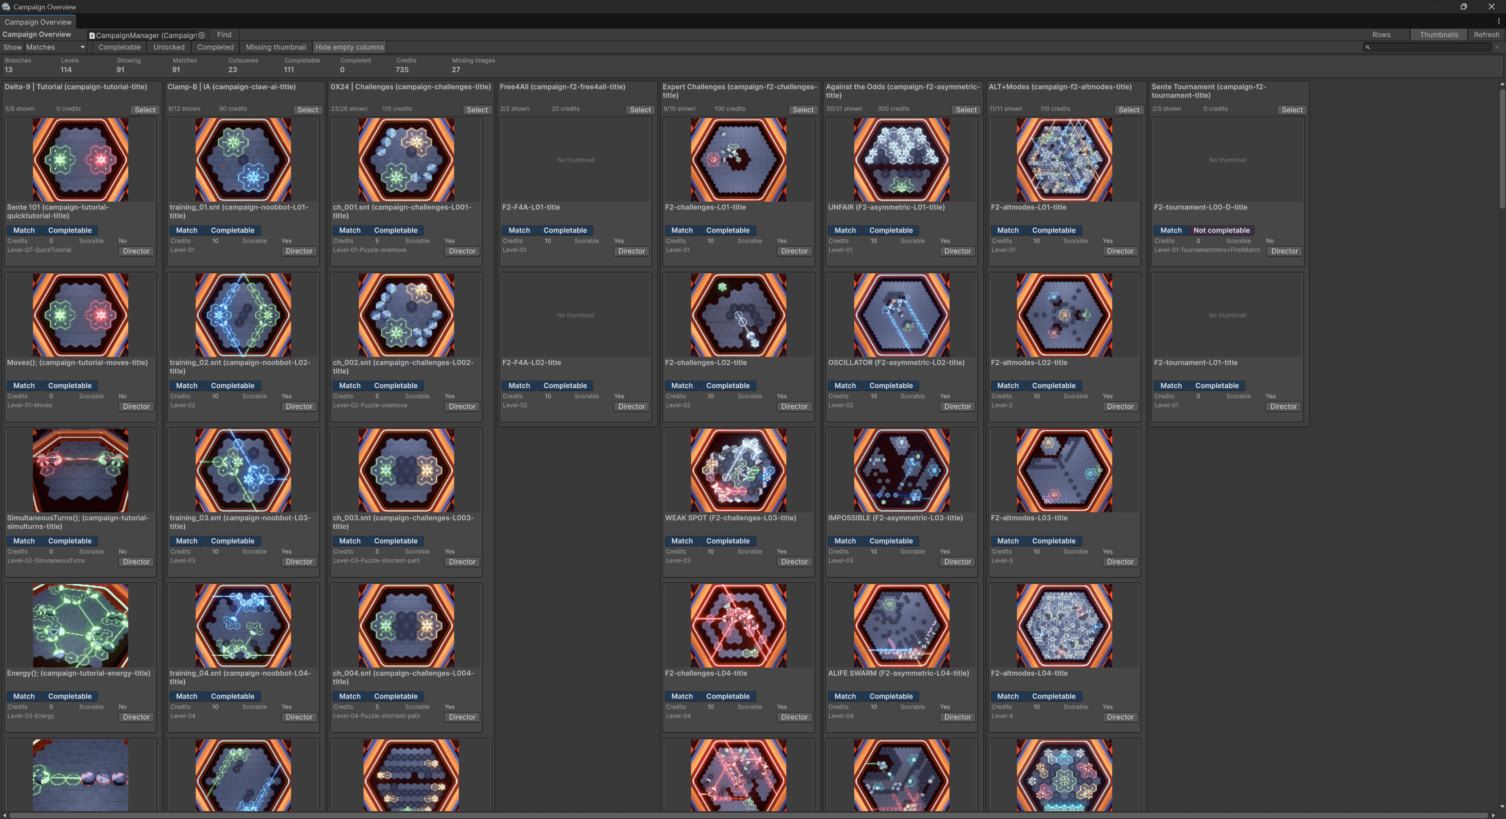Toggle the Unlocked filter

tap(169, 47)
